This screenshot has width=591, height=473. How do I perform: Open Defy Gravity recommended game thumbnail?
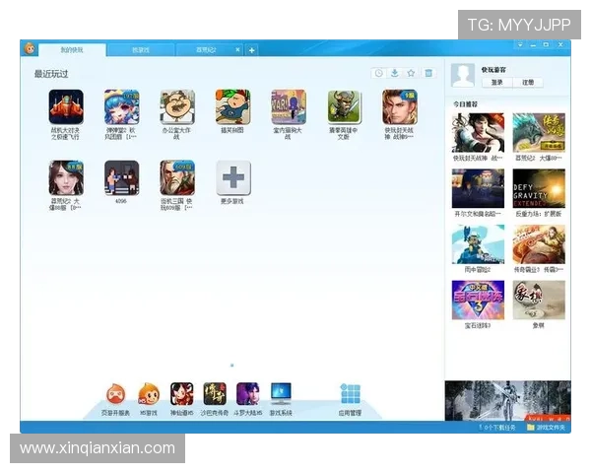tap(539, 188)
